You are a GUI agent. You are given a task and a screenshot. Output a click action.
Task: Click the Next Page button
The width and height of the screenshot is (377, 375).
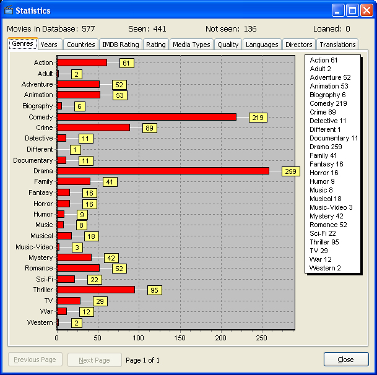pyautogui.click(x=94, y=360)
